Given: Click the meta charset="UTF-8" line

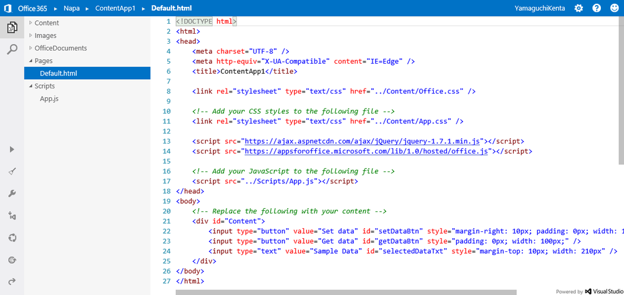Looking at the screenshot, I should [x=240, y=51].
